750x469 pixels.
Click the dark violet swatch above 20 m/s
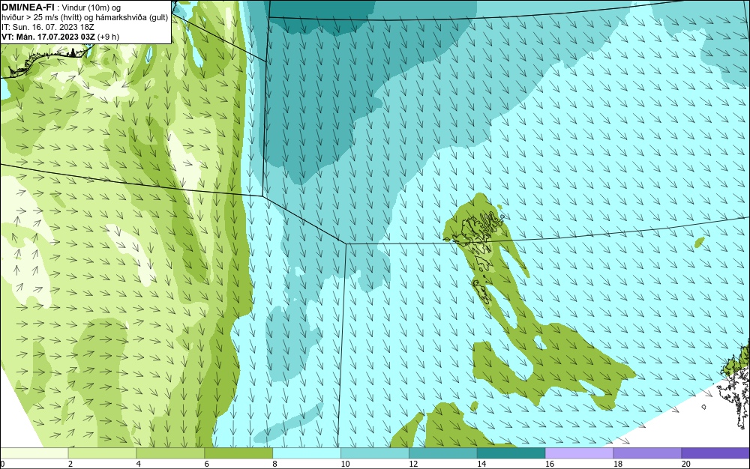click(715, 453)
